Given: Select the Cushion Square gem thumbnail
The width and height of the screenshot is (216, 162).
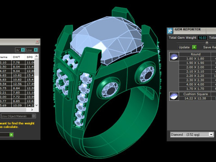Looking at the screenshot, I should point(174,96).
